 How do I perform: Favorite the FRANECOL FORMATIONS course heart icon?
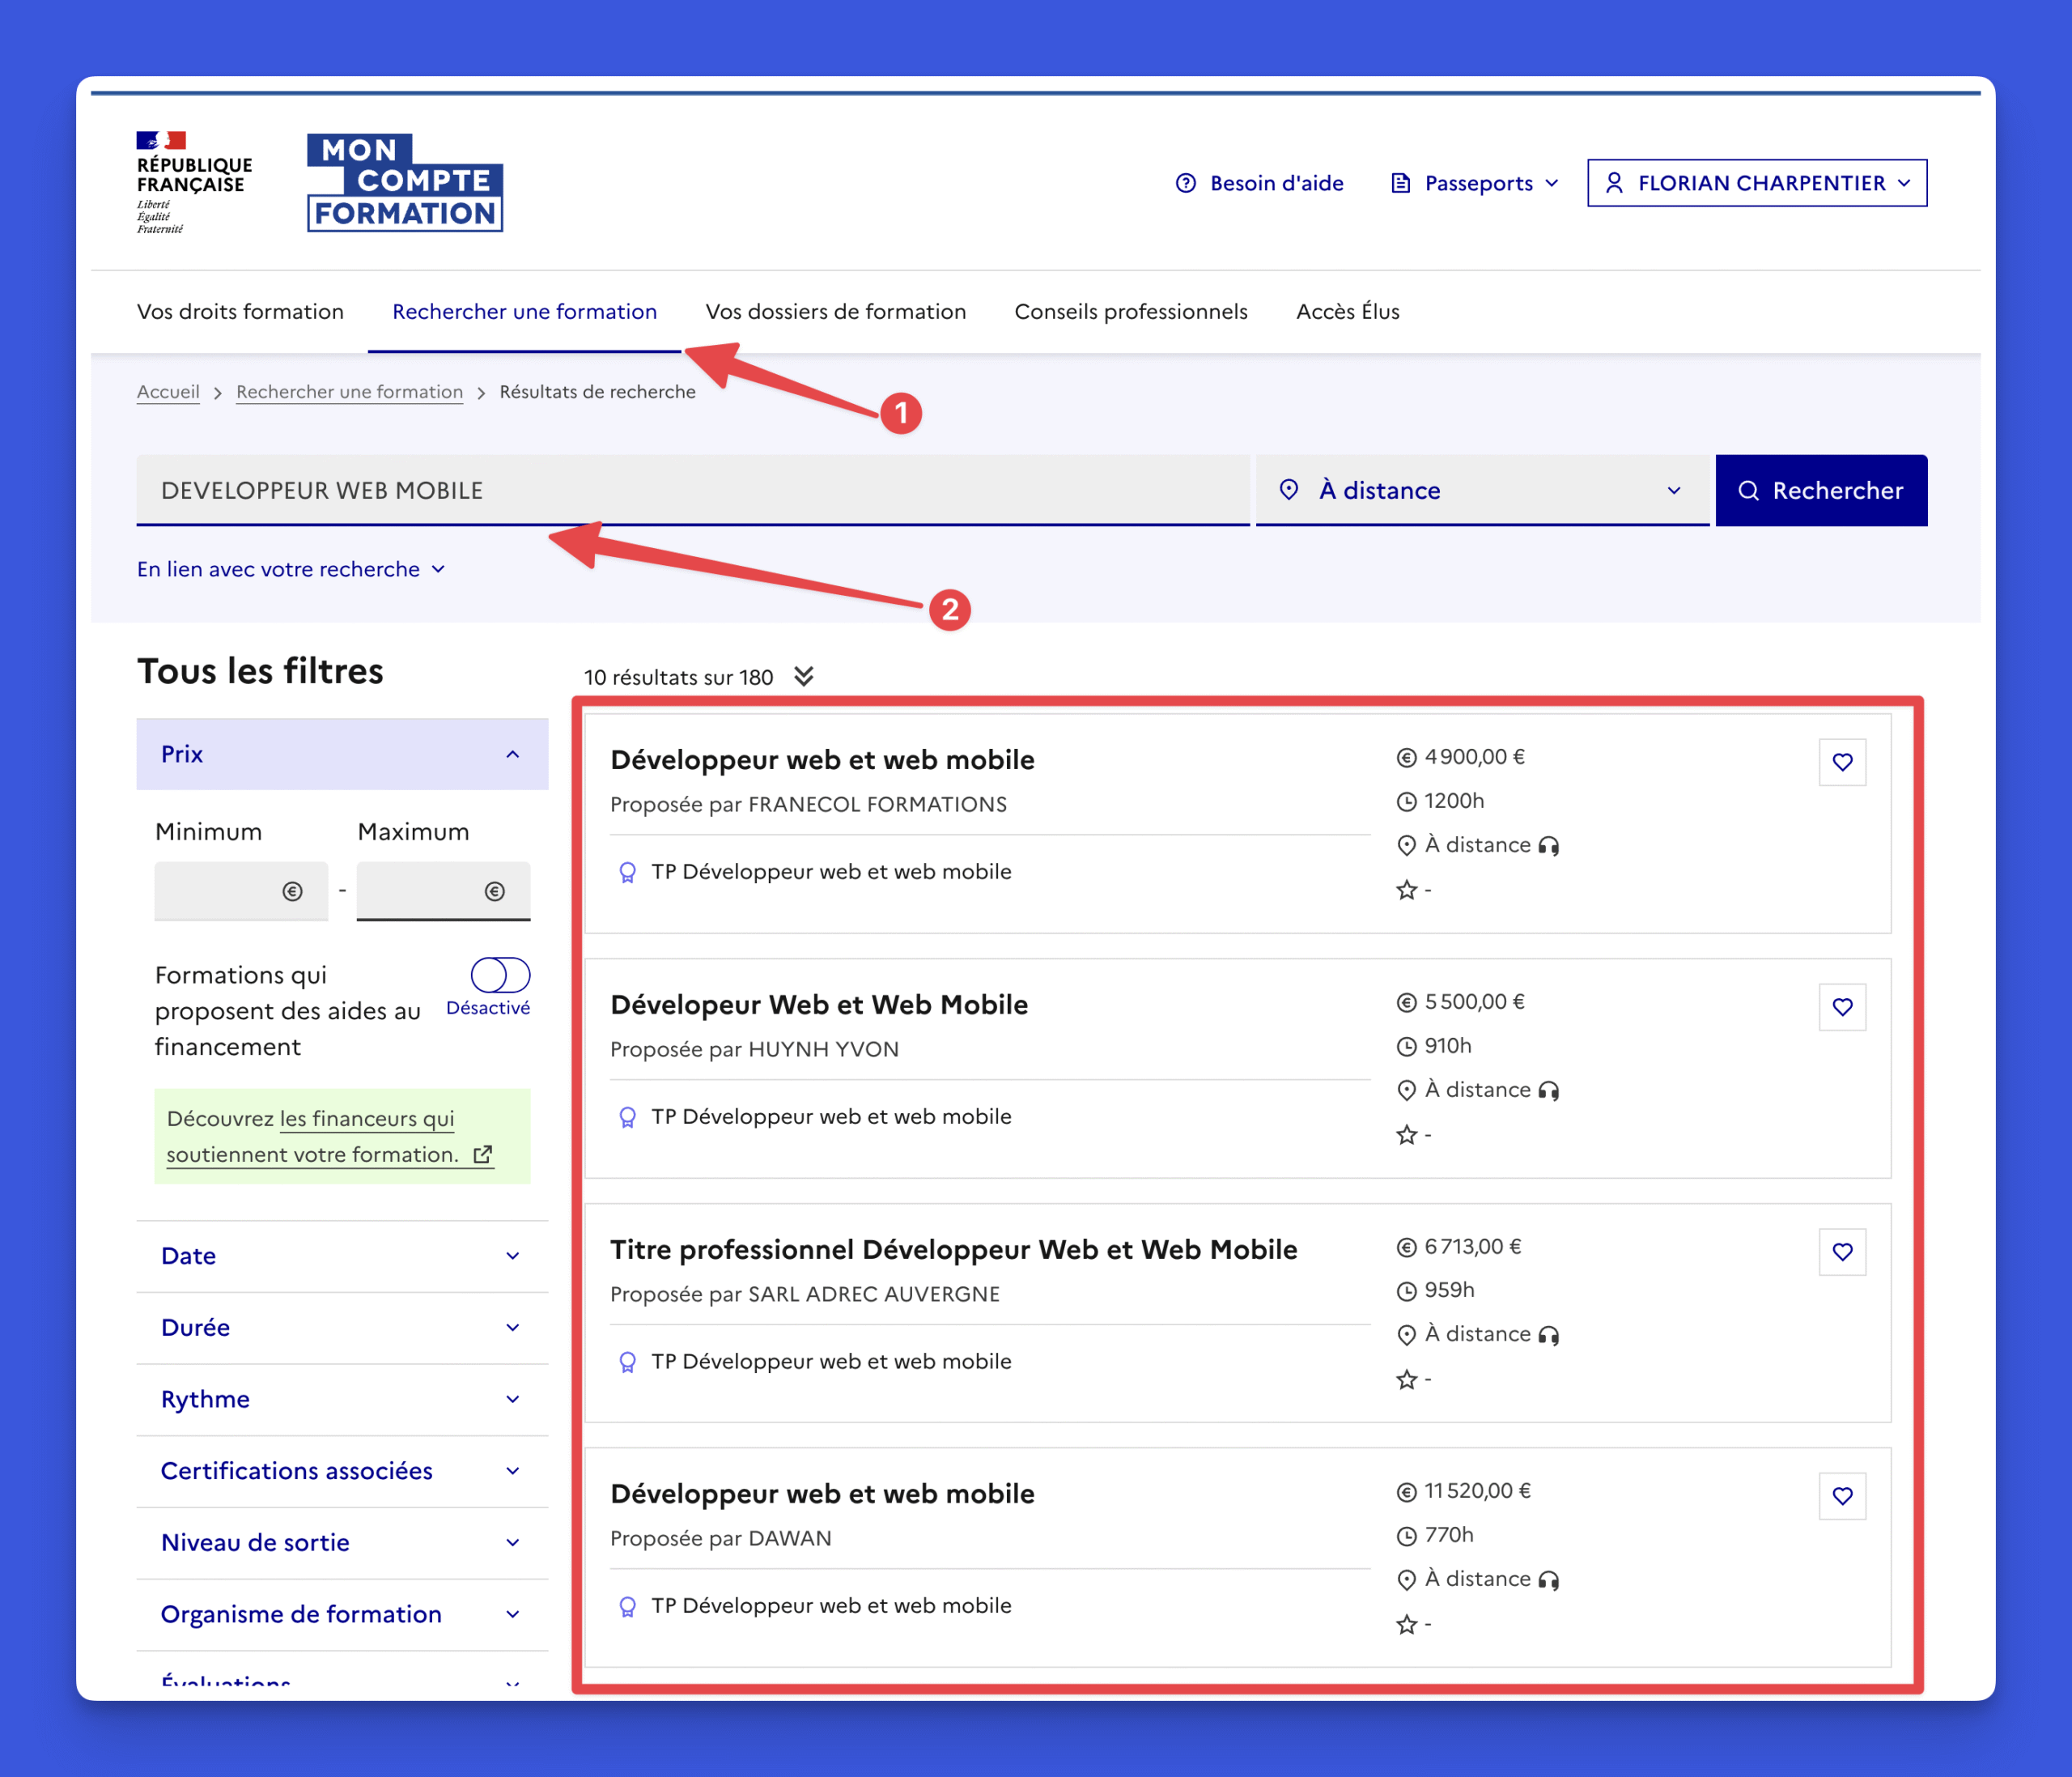(x=1842, y=762)
